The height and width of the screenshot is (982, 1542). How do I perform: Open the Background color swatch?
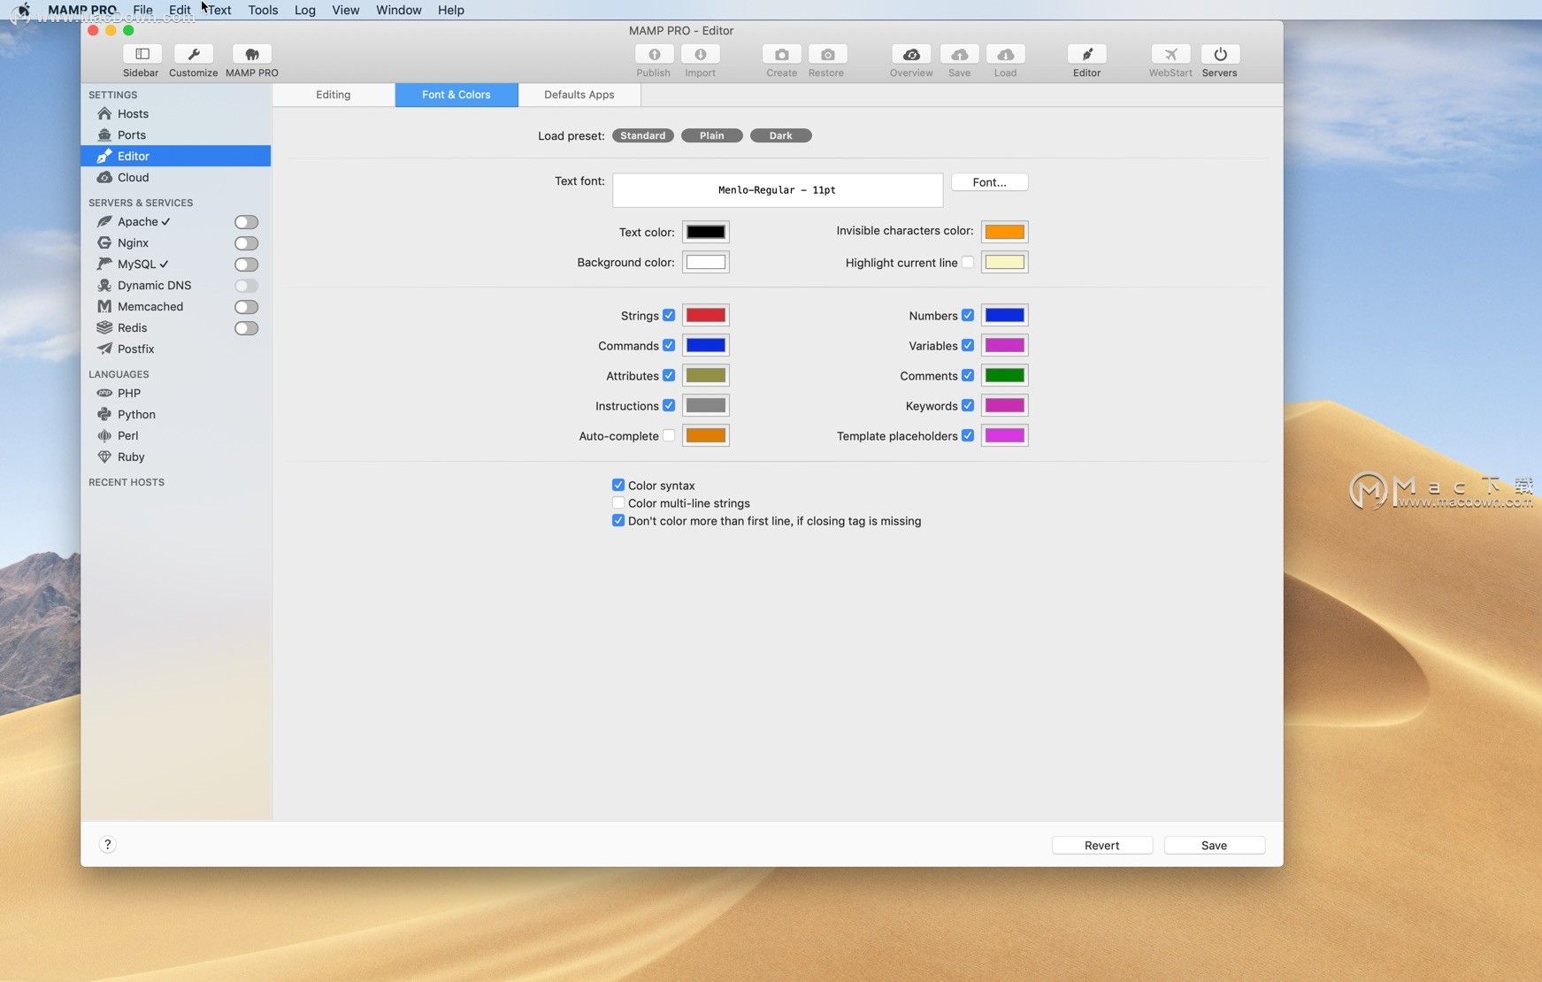tap(706, 262)
